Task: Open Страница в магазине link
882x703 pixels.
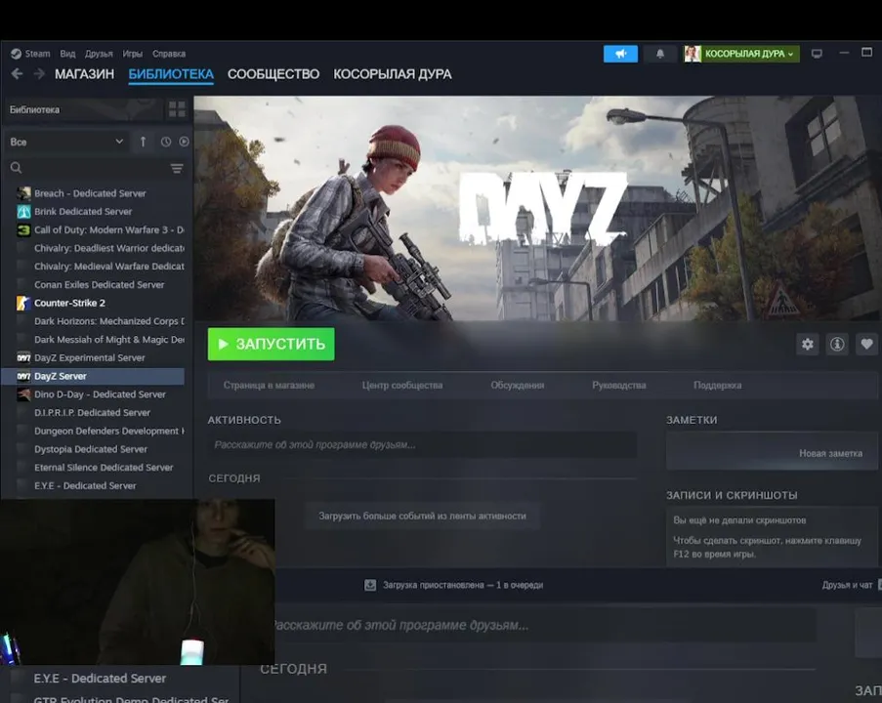Action: [x=269, y=386]
